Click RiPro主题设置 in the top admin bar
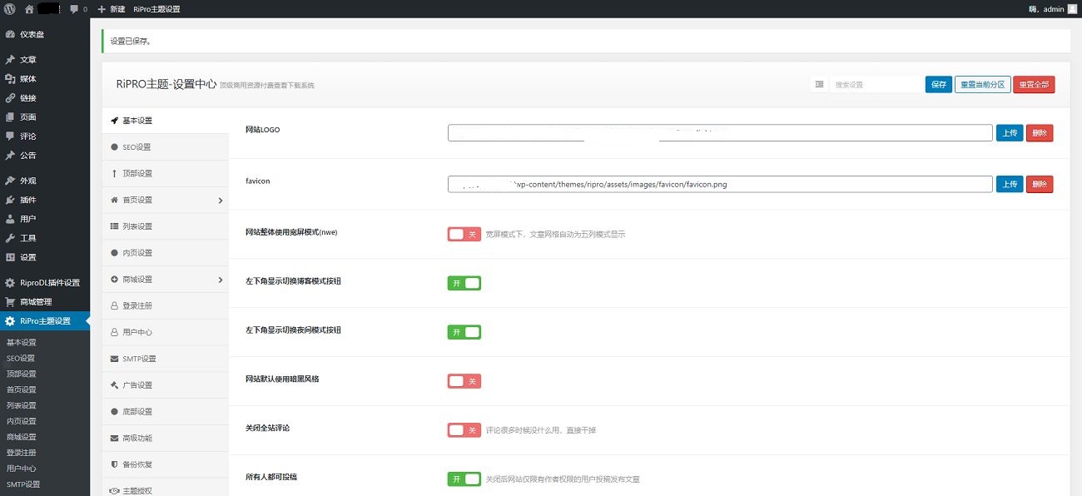Image resolution: width=1082 pixels, height=496 pixels. click(156, 9)
